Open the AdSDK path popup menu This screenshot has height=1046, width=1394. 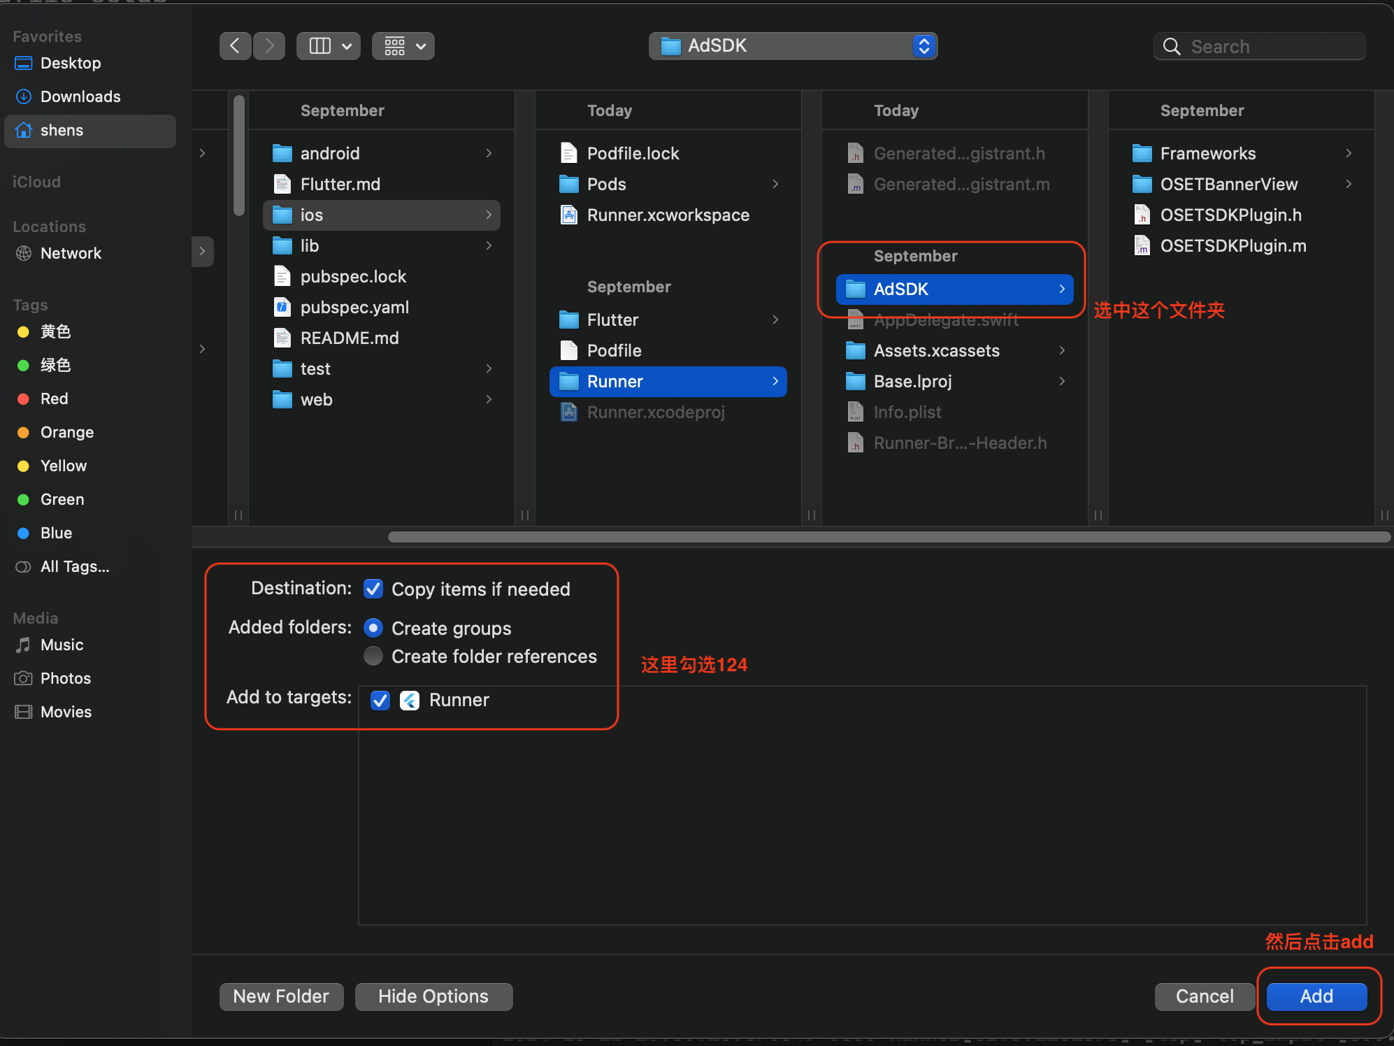coord(793,46)
